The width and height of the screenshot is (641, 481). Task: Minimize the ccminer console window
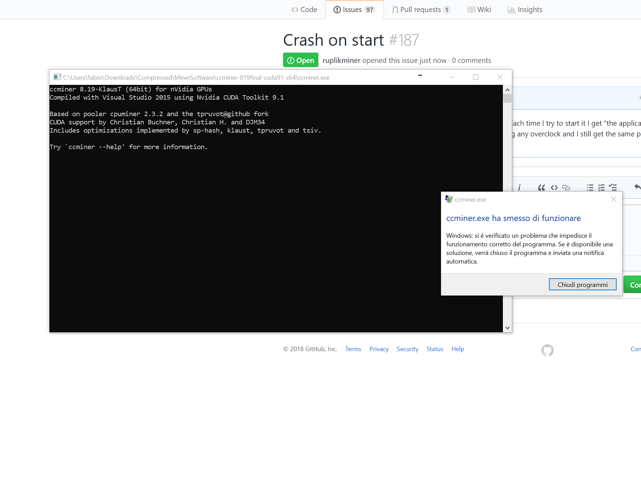[x=452, y=77]
